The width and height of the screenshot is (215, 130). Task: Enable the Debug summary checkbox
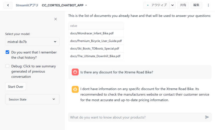[x=8, y=66]
